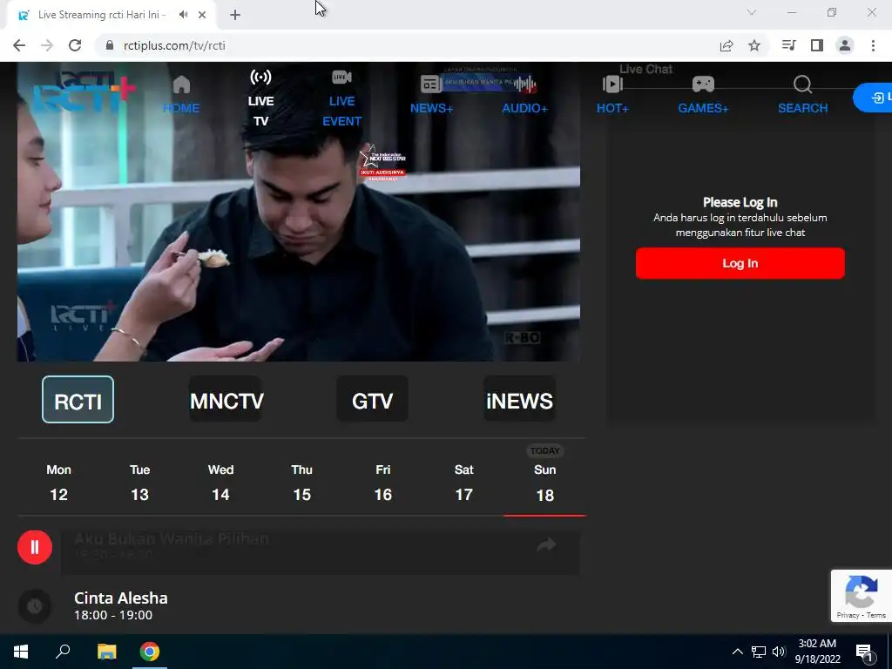Select Mon 12 in the schedule
This screenshot has height=669, width=892.
click(58, 482)
